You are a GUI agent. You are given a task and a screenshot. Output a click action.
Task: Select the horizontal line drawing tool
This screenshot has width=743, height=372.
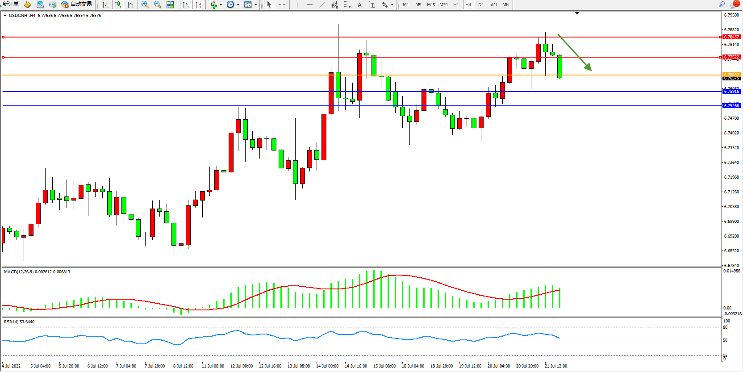(309, 4)
